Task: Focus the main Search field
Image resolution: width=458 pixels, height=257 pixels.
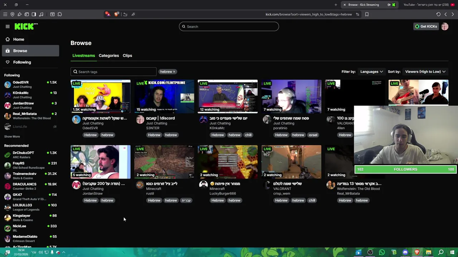Action: (229, 26)
